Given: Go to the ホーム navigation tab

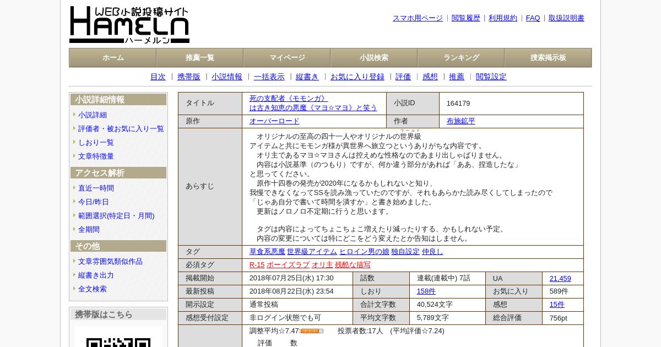Looking at the screenshot, I should point(113,58).
